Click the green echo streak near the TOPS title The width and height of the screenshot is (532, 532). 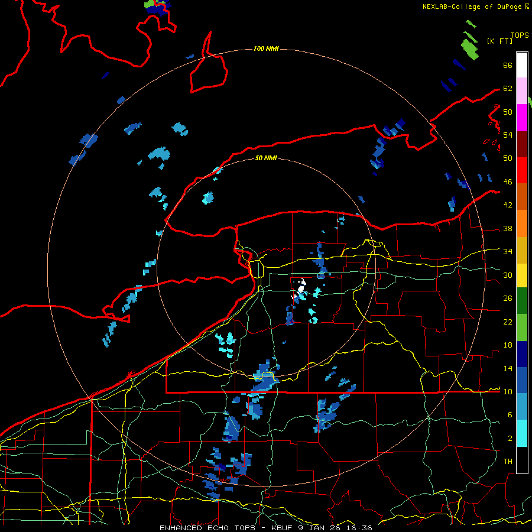pos(470,49)
